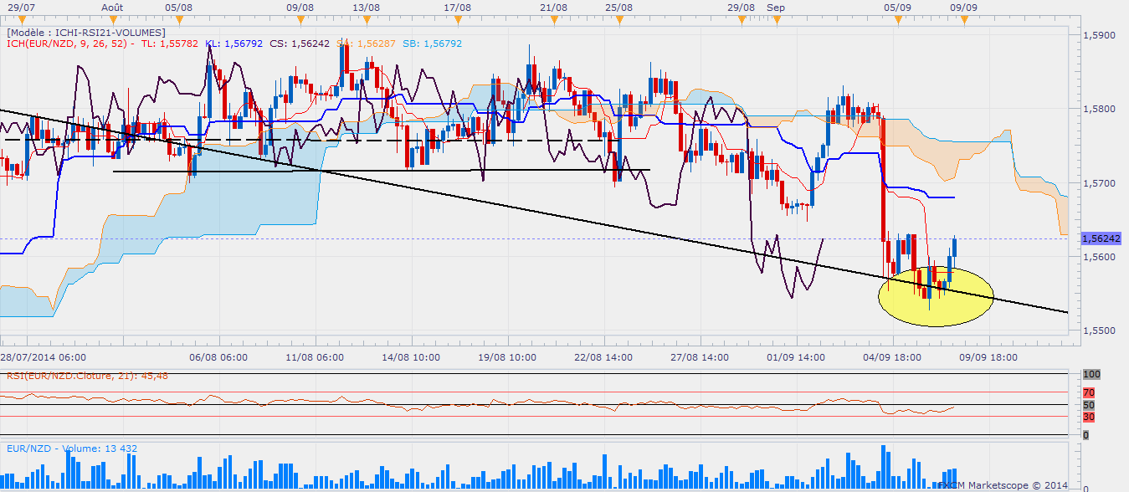Image resolution: width=1129 pixels, height=492 pixels.
Task: Click the CS: 1,56242 value
Action: click(300, 43)
